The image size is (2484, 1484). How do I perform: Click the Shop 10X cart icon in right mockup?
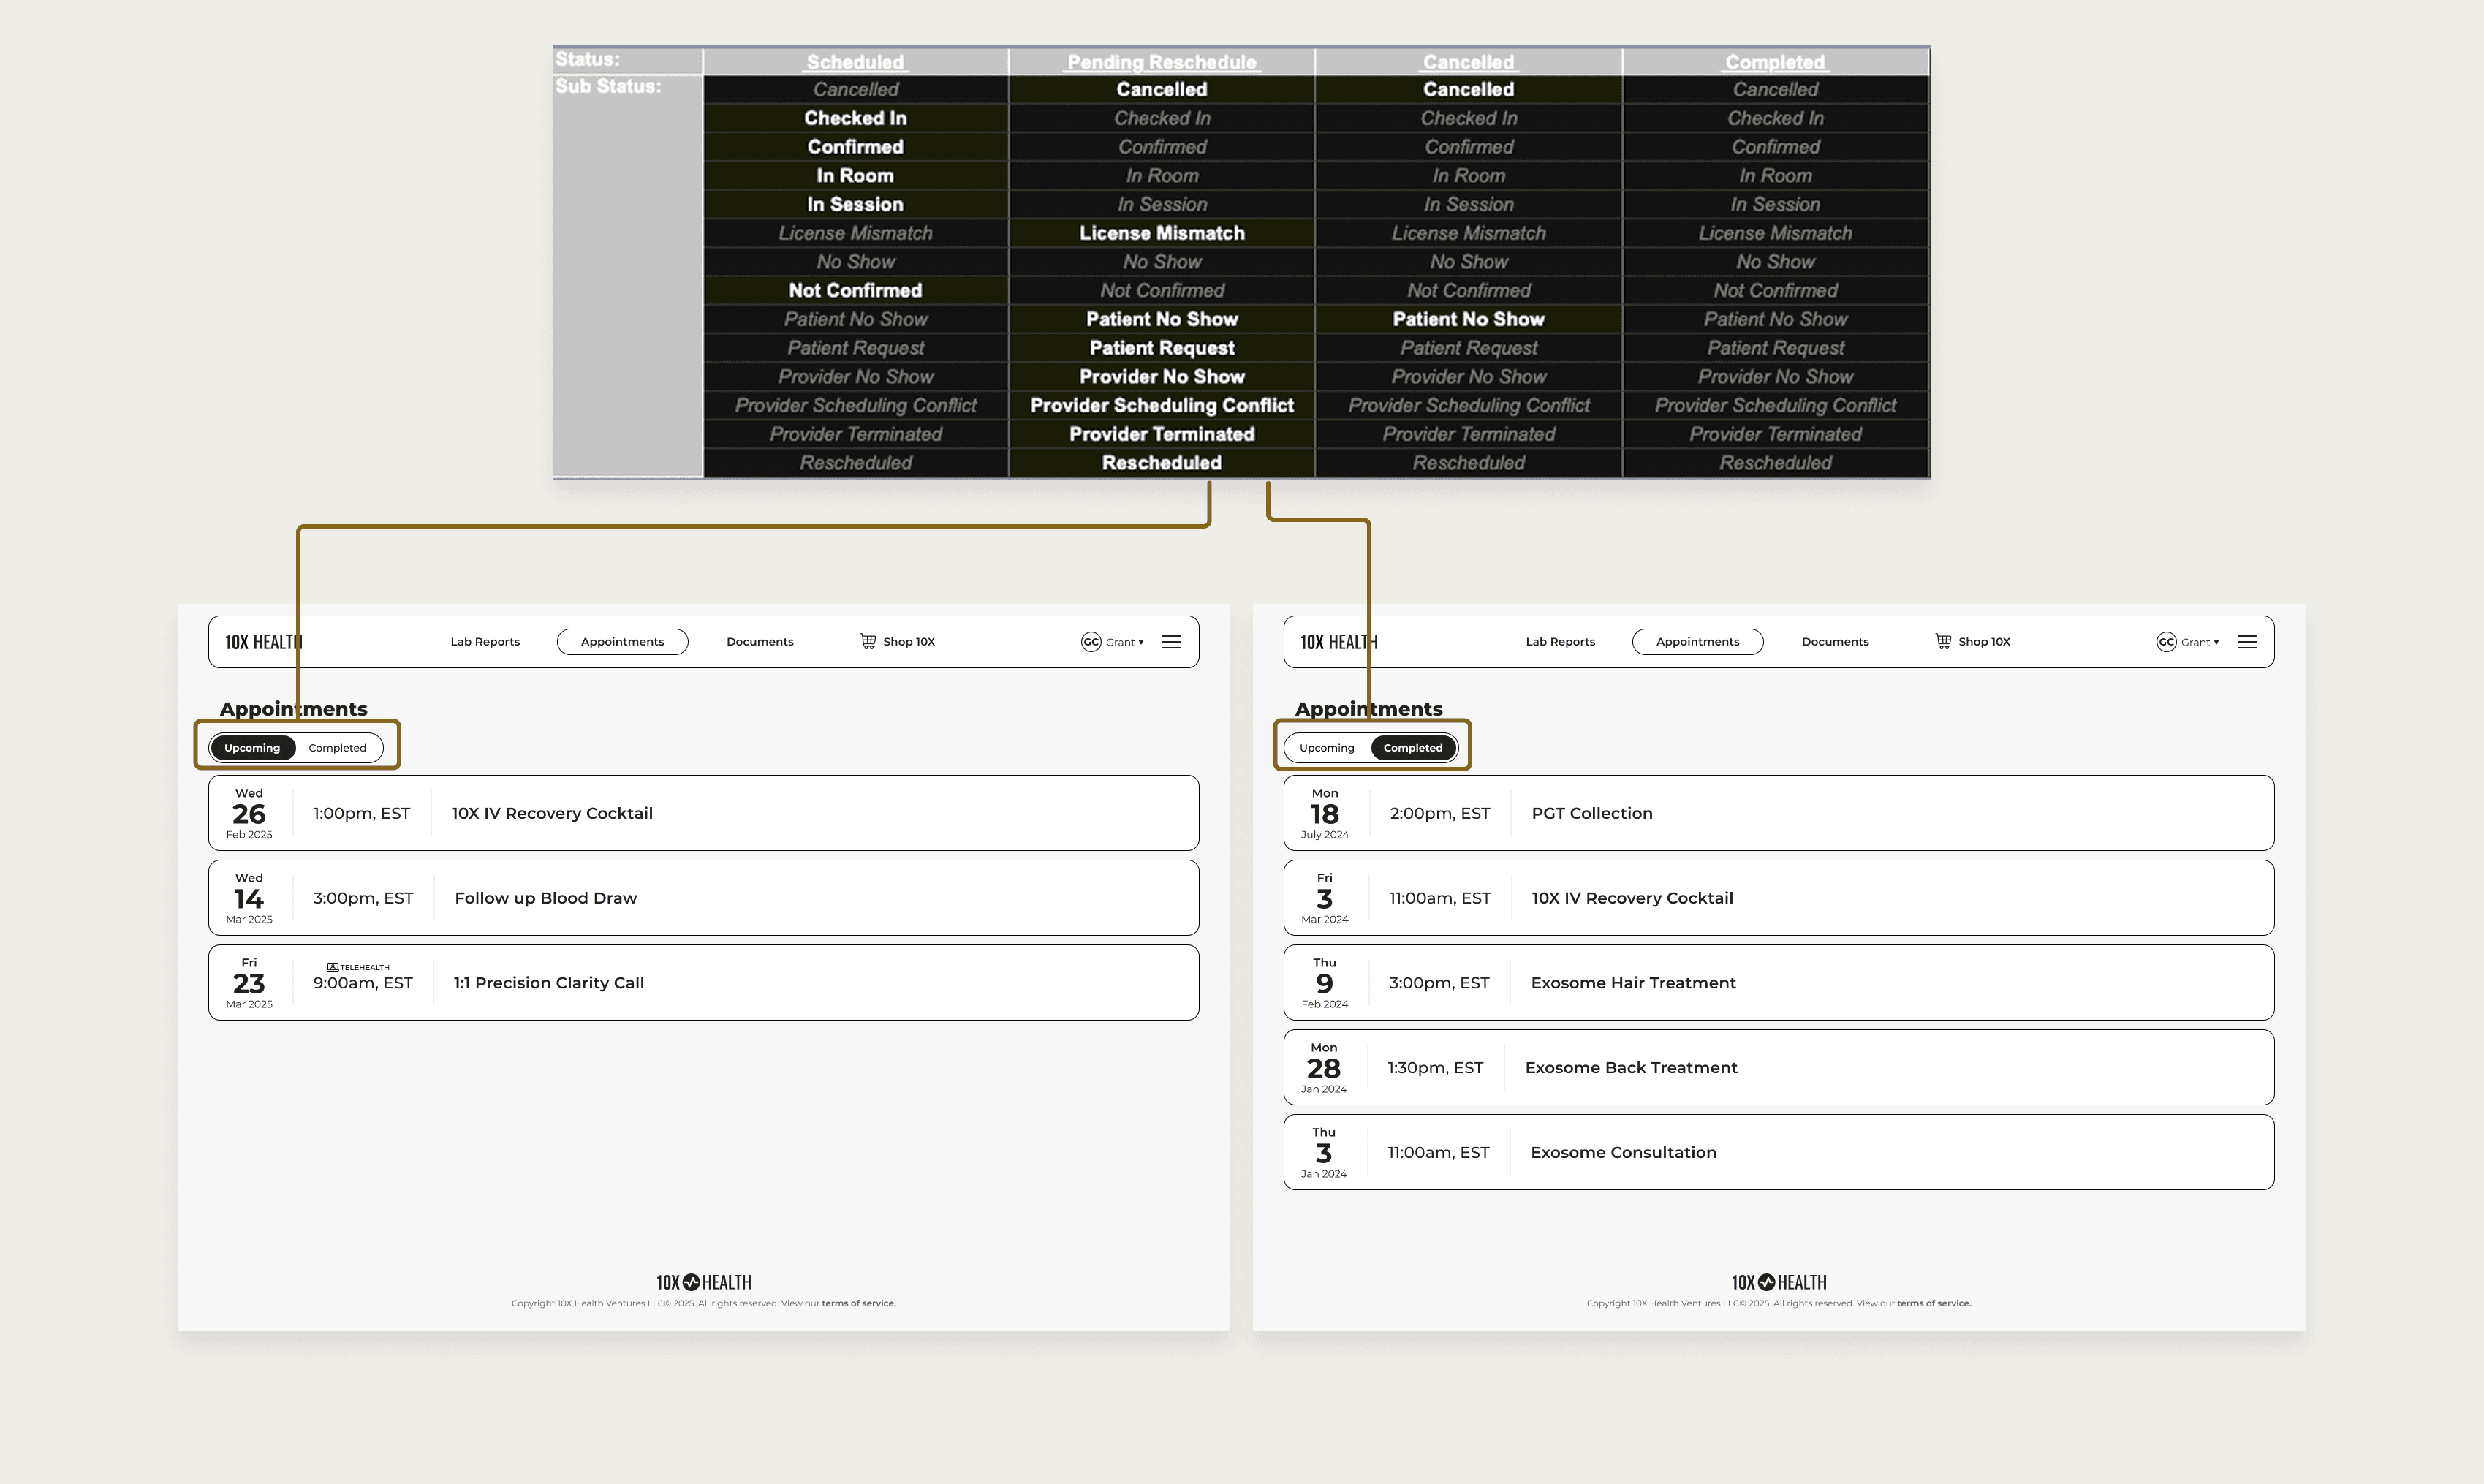[x=1942, y=641]
